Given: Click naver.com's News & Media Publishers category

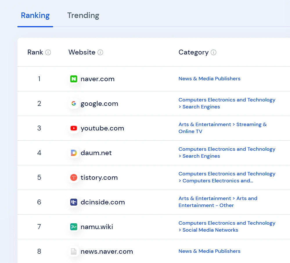Looking at the screenshot, I should tap(209, 79).
